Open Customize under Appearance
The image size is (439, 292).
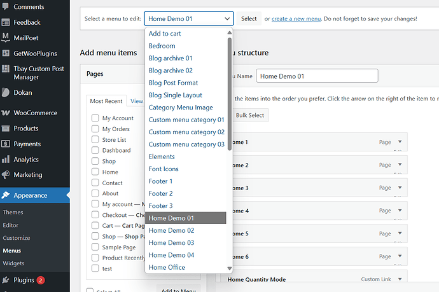click(x=17, y=238)
